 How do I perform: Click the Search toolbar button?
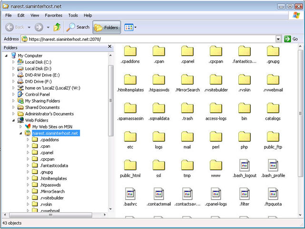[x=78, y=27]
